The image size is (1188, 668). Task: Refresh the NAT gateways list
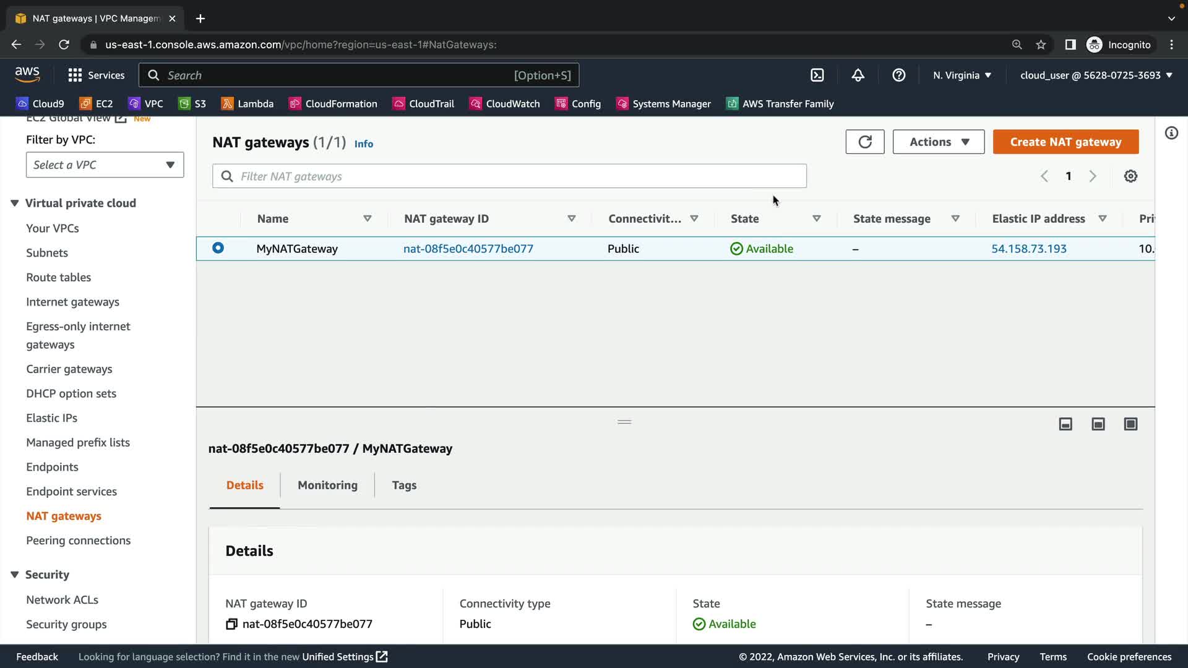pyautogui.click(x=864, y=142)
